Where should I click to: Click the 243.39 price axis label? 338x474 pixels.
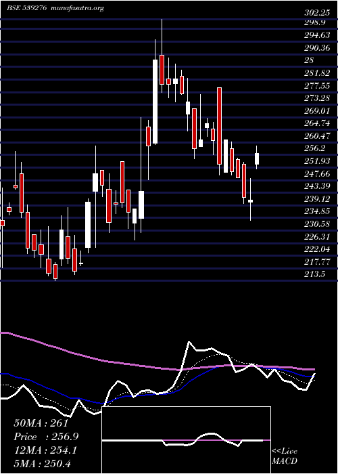coord(318,186)
